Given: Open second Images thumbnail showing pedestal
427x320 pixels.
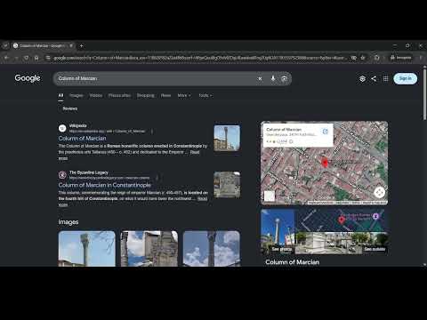Looking at the screenshot, I should click(149, 249).
